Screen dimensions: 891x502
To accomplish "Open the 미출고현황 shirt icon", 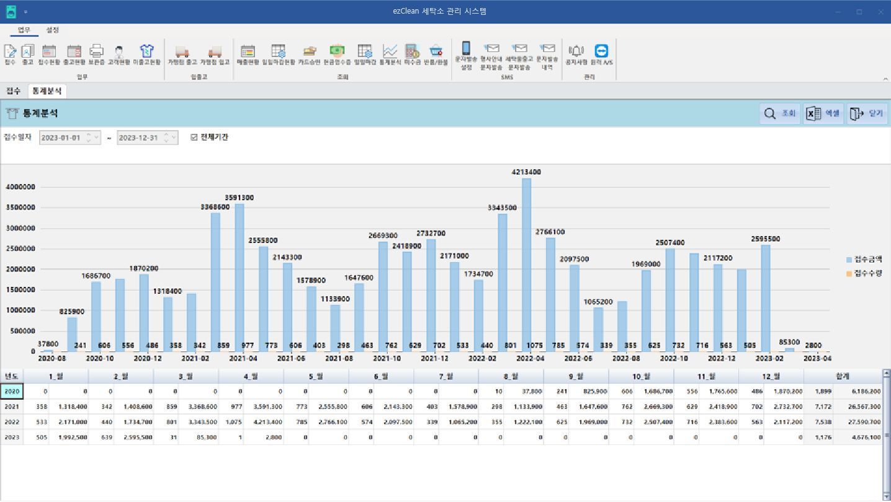I will [146, 55].
